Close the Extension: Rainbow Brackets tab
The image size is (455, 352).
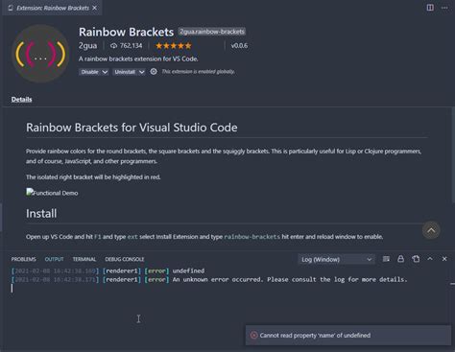pyautogui.click(x=95, y=8)
